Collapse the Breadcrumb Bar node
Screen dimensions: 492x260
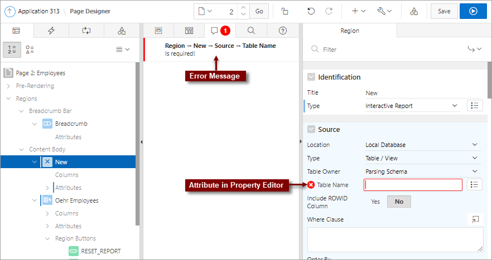21,111
